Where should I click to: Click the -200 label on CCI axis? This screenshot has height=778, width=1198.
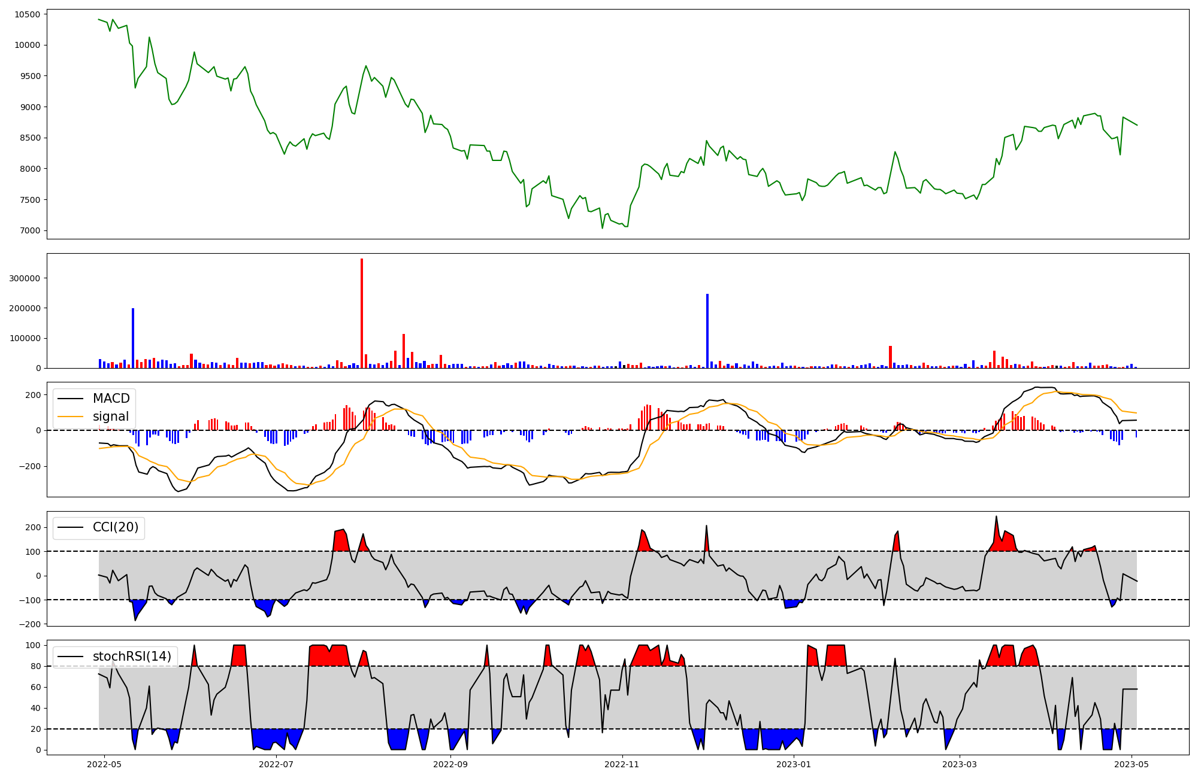(x=31, y=624)
